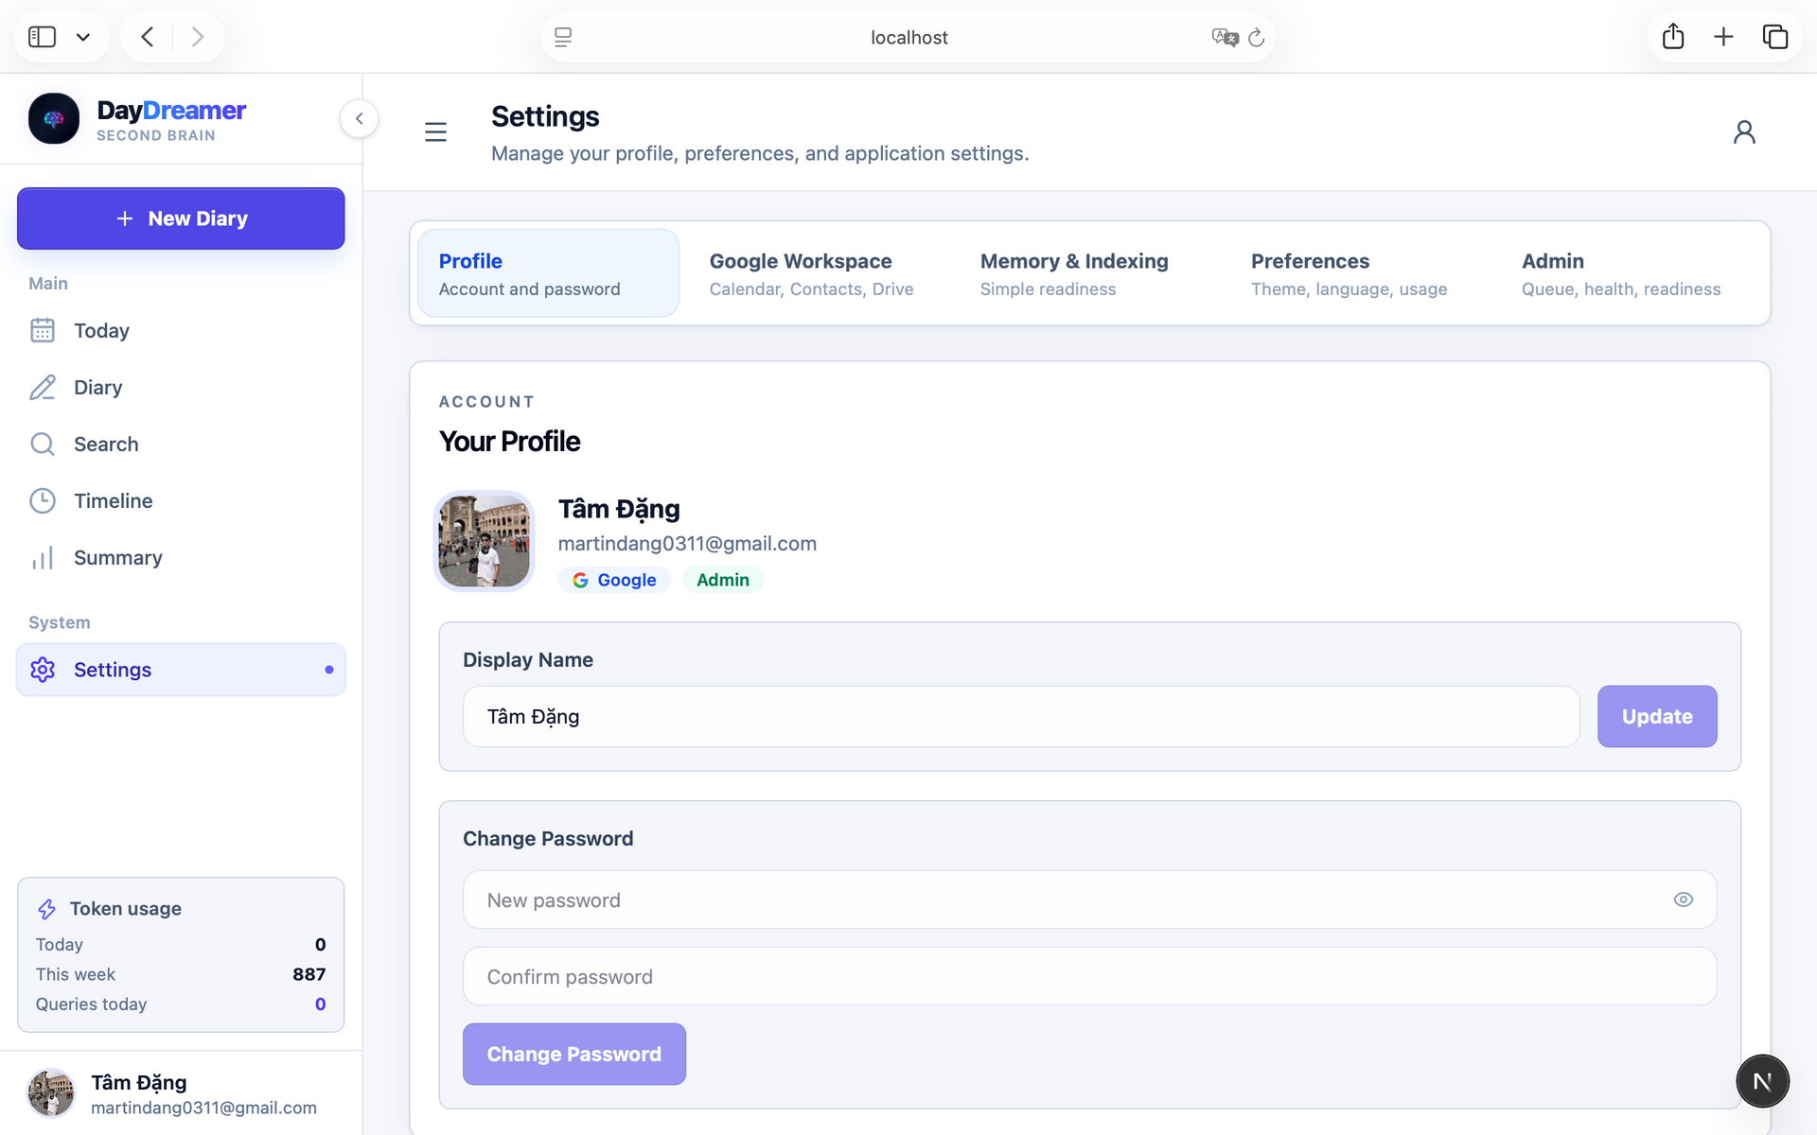
Task: Switch to Google Workspace tab
Action: 811,273
